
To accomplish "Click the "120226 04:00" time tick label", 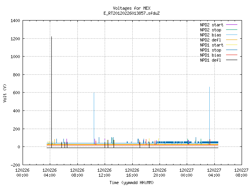I will tap(50, 173).
